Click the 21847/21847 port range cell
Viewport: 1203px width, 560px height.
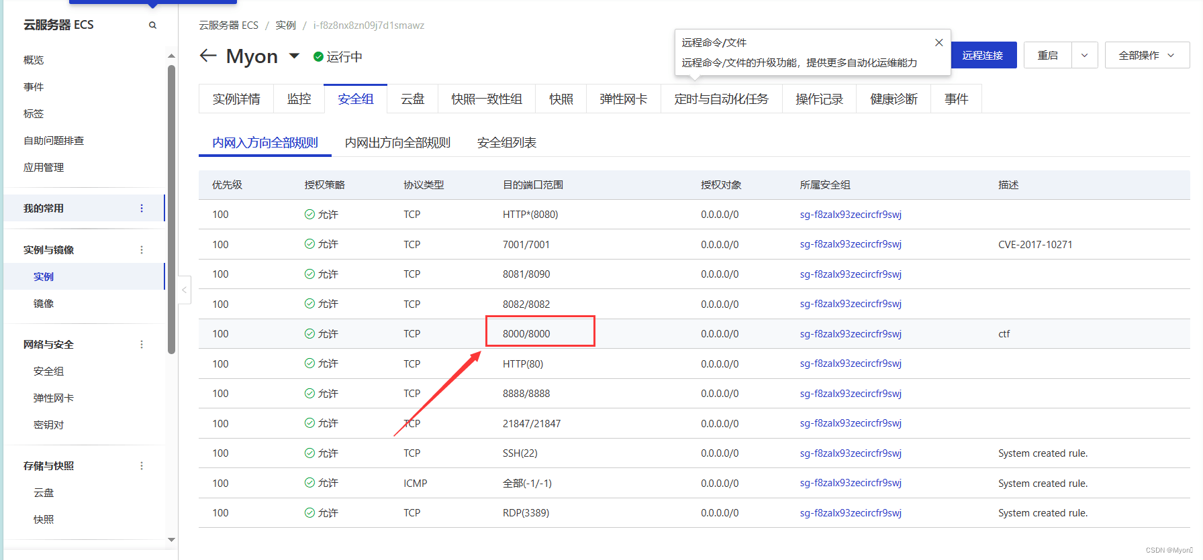pyautogui.click(x=532, y=423)
